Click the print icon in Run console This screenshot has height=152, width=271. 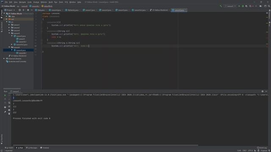point(9,110)
